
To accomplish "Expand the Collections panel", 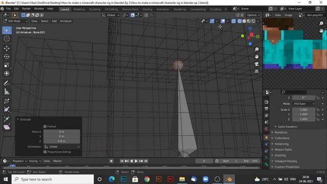I will [282, 138].
